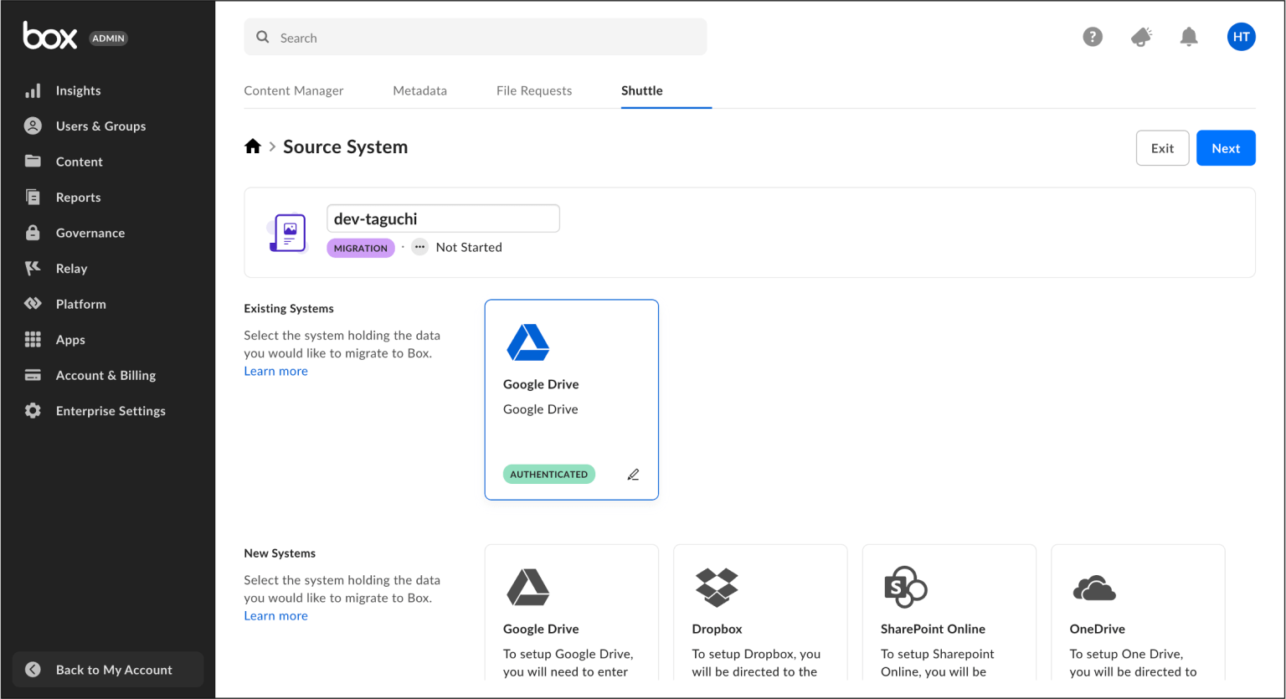Open the Apps grid section
This screenshot has width=1286, height=699.
point(70,339)
